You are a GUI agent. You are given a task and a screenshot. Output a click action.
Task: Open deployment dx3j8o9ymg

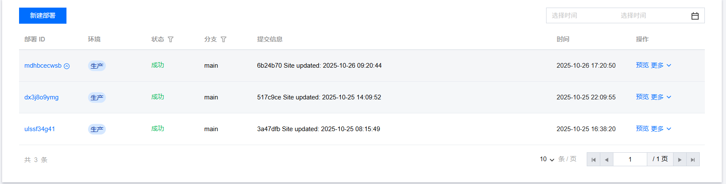pos(41,97)
